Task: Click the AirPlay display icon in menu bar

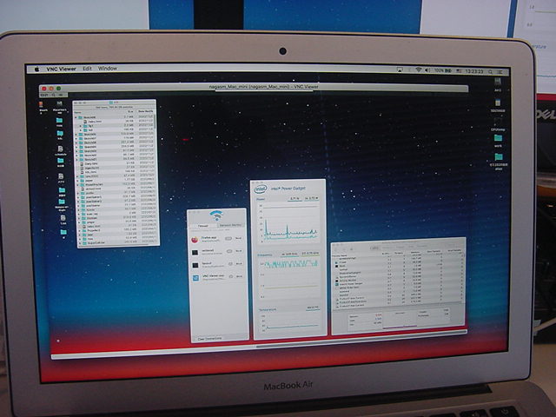Action: click(400, 70)
